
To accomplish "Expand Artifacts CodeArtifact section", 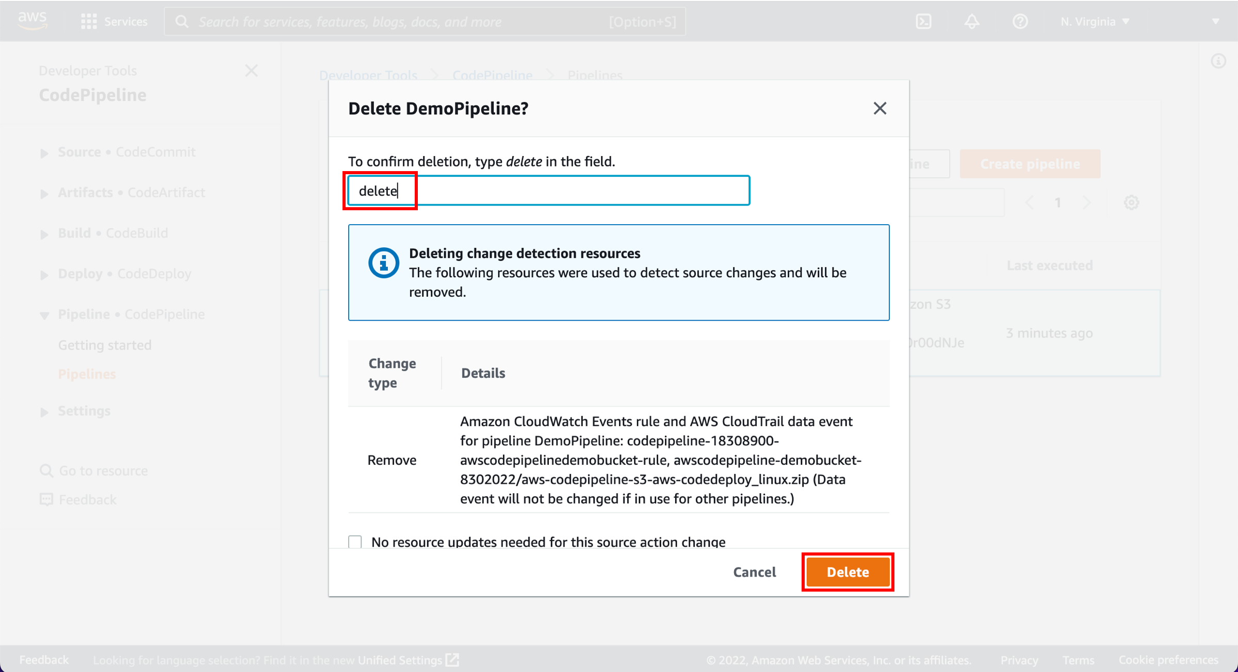I will coord(44,194).
